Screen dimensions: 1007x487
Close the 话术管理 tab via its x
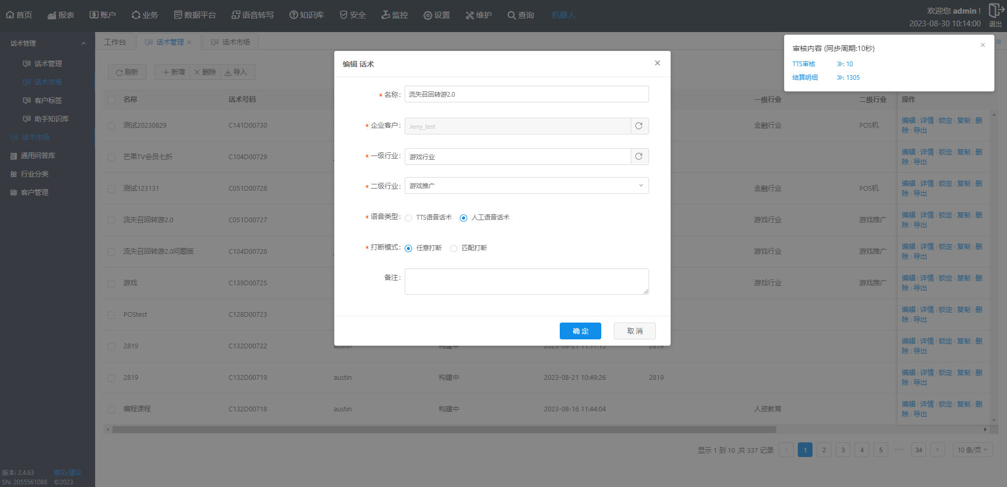click(x=189, y=43)
